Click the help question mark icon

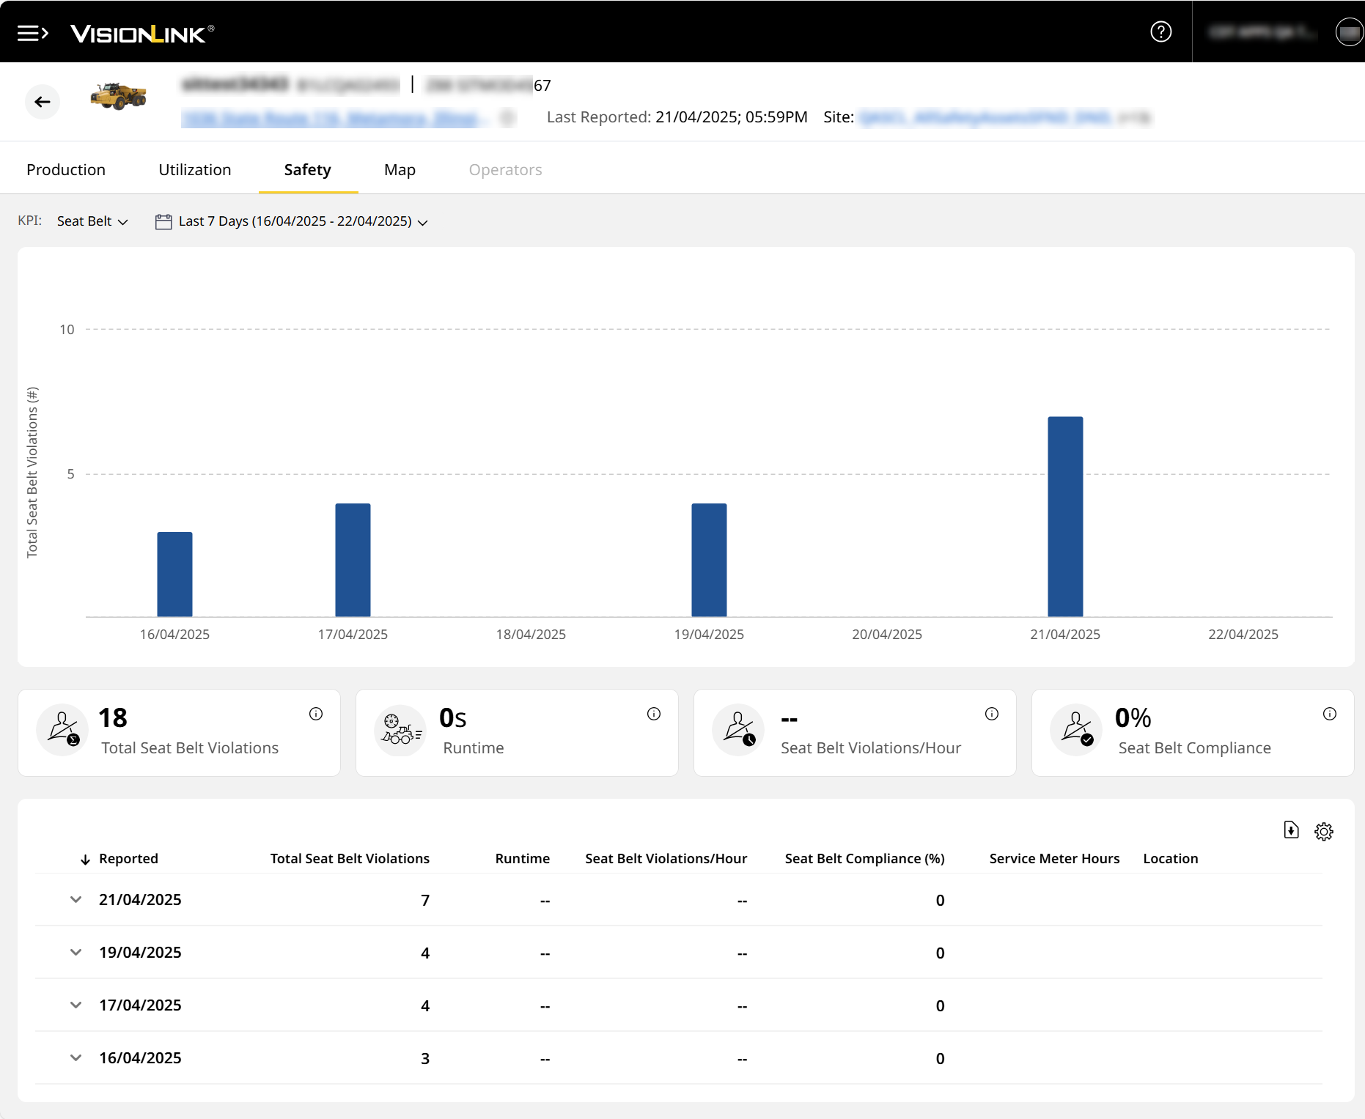(1160, 32)
